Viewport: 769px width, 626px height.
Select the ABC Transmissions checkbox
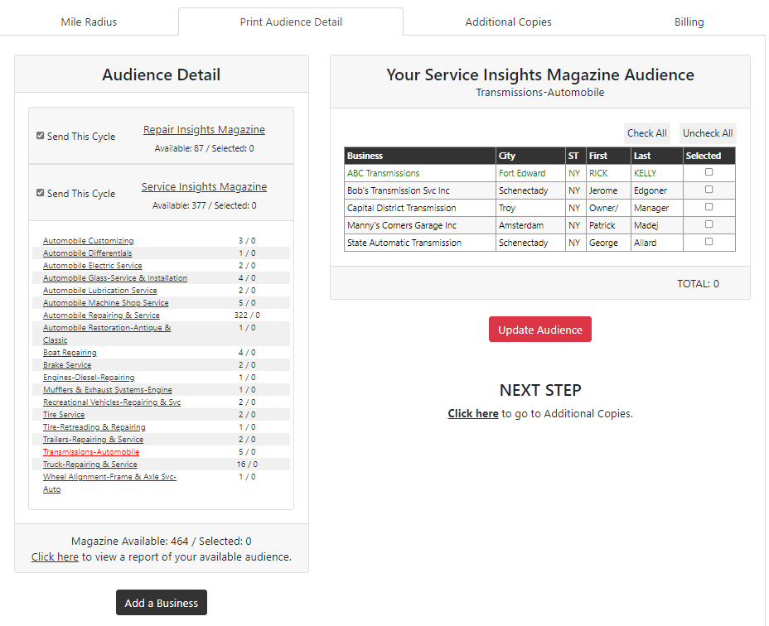tap(709, 172)
